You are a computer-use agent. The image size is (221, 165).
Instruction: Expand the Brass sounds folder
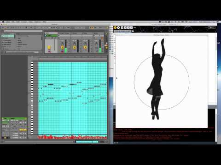click(19, 40)
